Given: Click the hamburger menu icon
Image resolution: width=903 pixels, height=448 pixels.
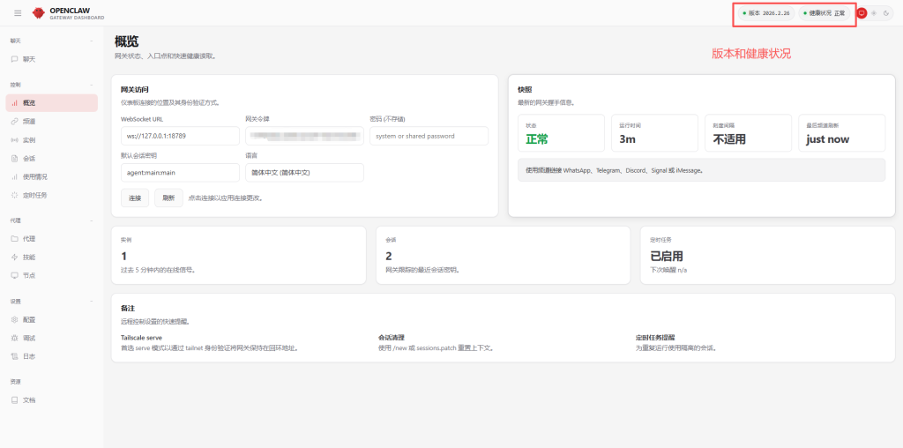Looking at the screenshot, I should coord(18,13).
